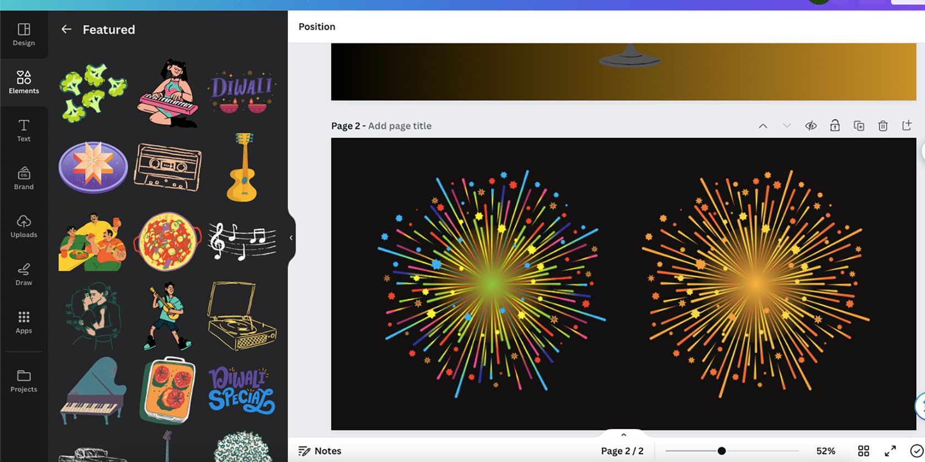Open the Projects folder panel
925x462 pixels.
[x=24, y=381]
